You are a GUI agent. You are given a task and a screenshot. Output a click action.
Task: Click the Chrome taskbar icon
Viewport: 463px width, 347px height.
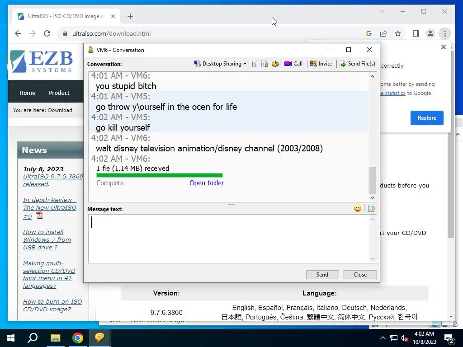[78, 338]
